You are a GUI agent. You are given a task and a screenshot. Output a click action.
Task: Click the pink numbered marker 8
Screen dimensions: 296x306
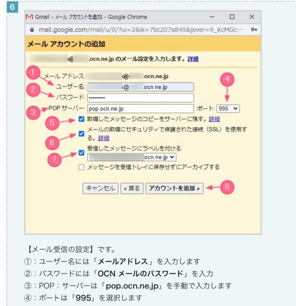pos(228,187)
